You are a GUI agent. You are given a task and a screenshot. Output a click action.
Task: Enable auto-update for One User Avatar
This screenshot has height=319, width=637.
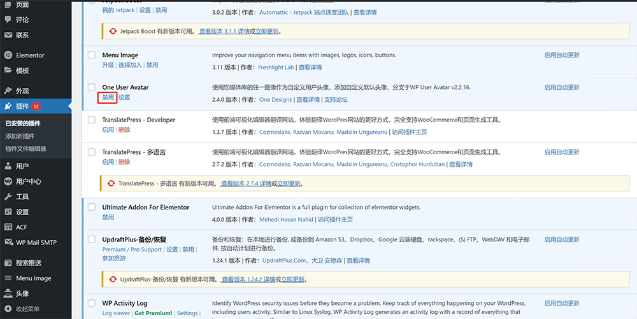(562, 87)
